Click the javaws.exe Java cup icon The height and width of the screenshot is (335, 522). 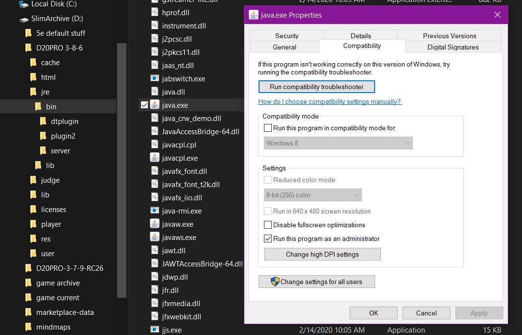coord(155,237)
